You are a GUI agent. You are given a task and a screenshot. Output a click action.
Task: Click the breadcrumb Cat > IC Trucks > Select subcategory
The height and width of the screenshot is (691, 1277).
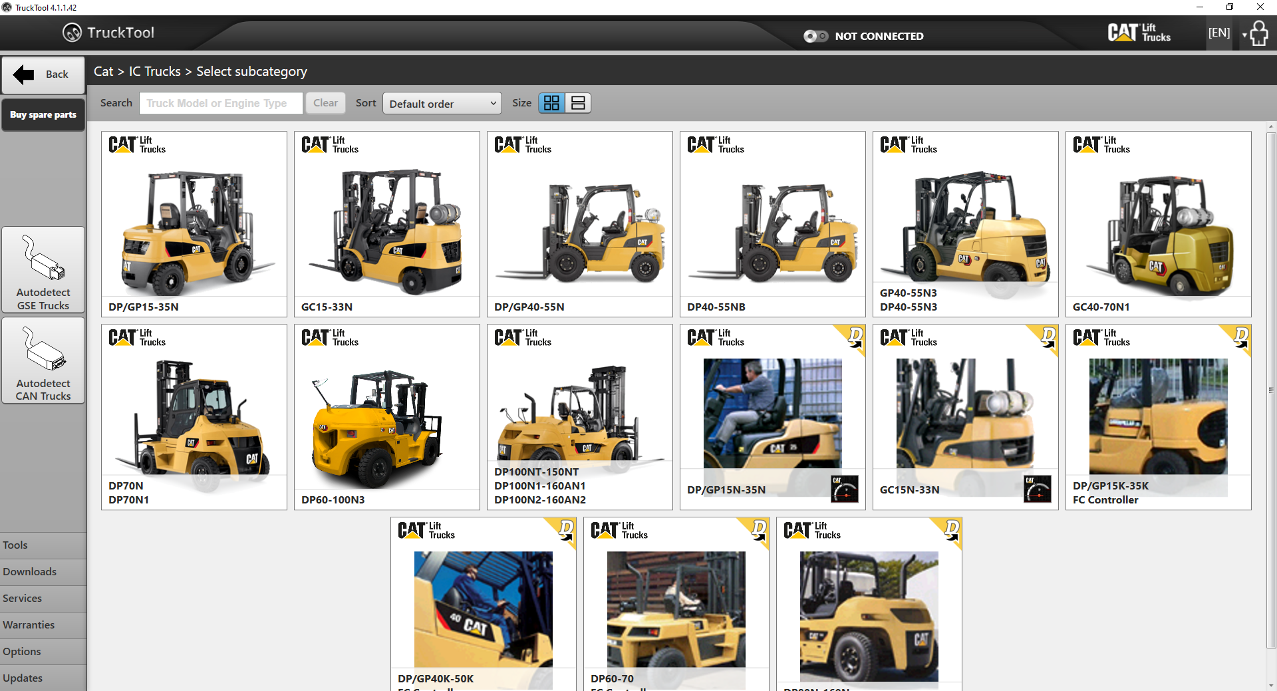click(x=200, y=71)
